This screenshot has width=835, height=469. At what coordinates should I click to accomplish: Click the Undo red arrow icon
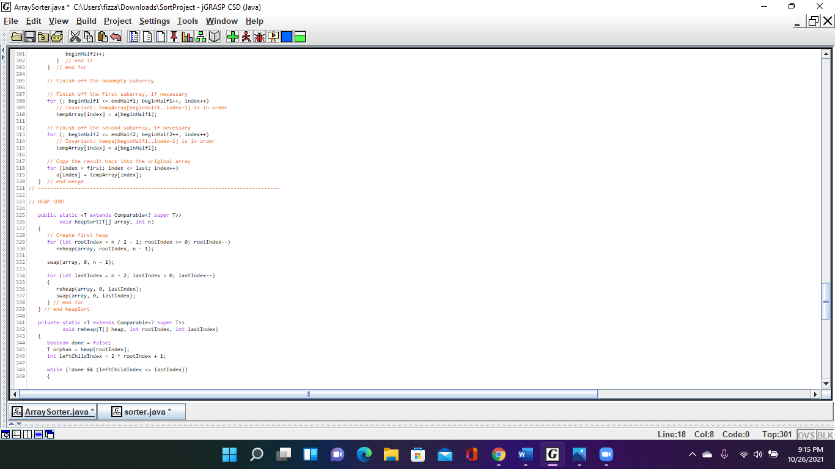(116, 37)
